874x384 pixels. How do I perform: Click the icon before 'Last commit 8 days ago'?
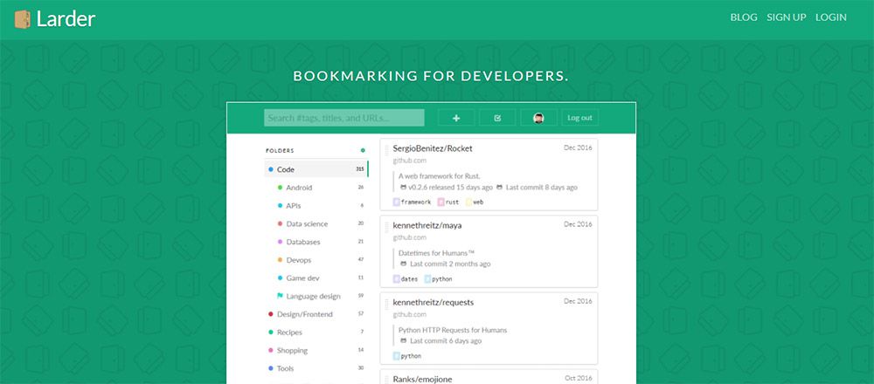pyautogui.click(x=499, y=187)
